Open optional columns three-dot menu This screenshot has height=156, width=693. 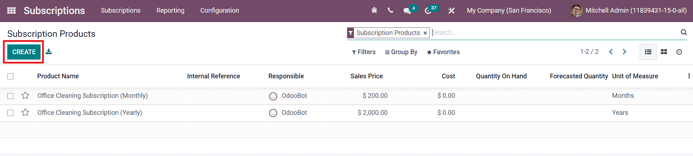tap(689, 76)
